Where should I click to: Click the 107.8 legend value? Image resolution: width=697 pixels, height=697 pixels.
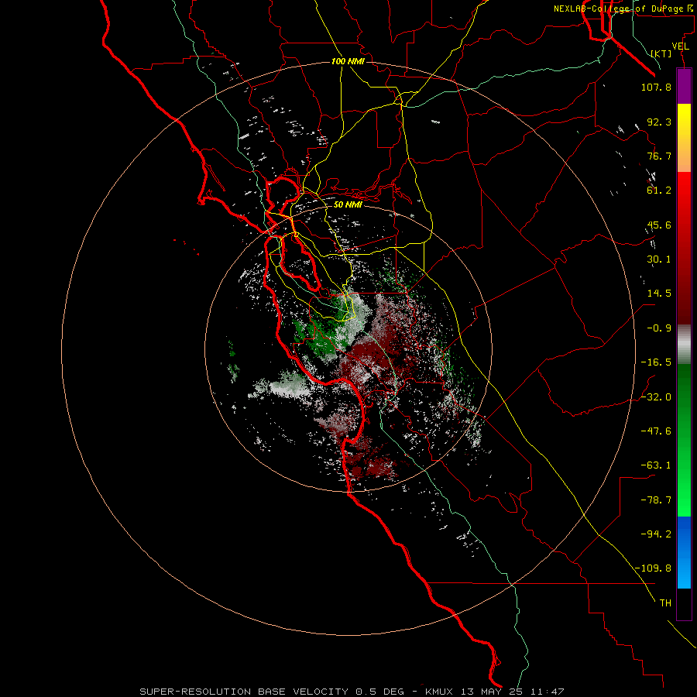(x=656, y=87)
